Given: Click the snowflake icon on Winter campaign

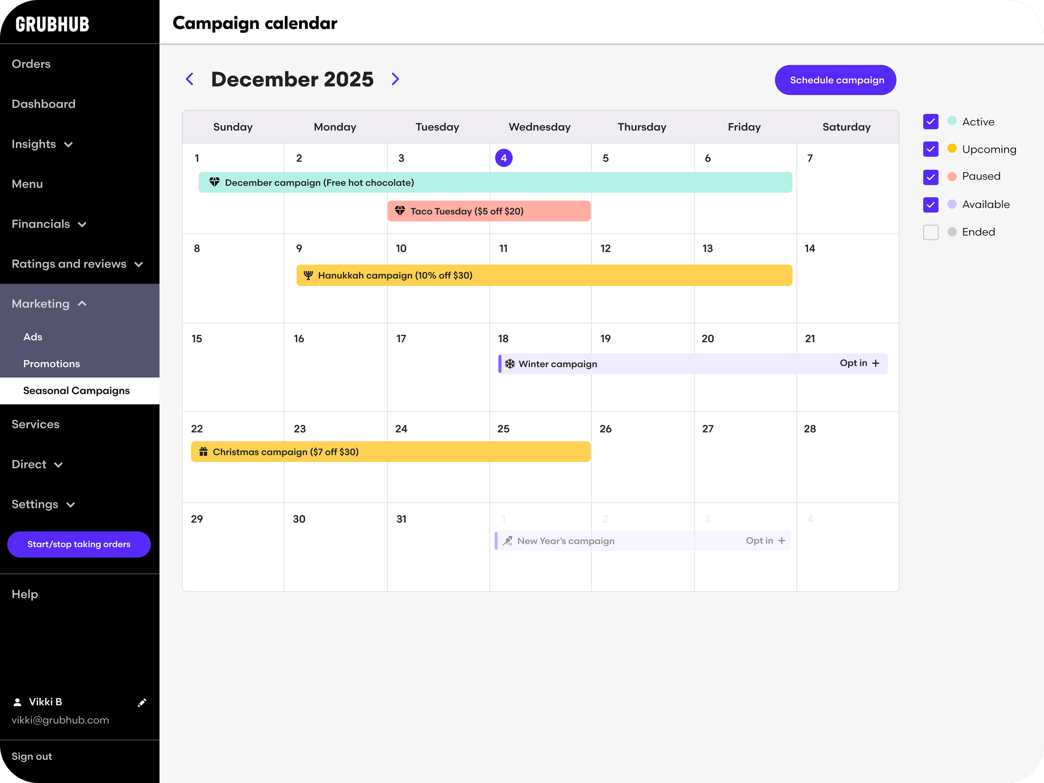Looking at the screenshot, I should 510,364.
